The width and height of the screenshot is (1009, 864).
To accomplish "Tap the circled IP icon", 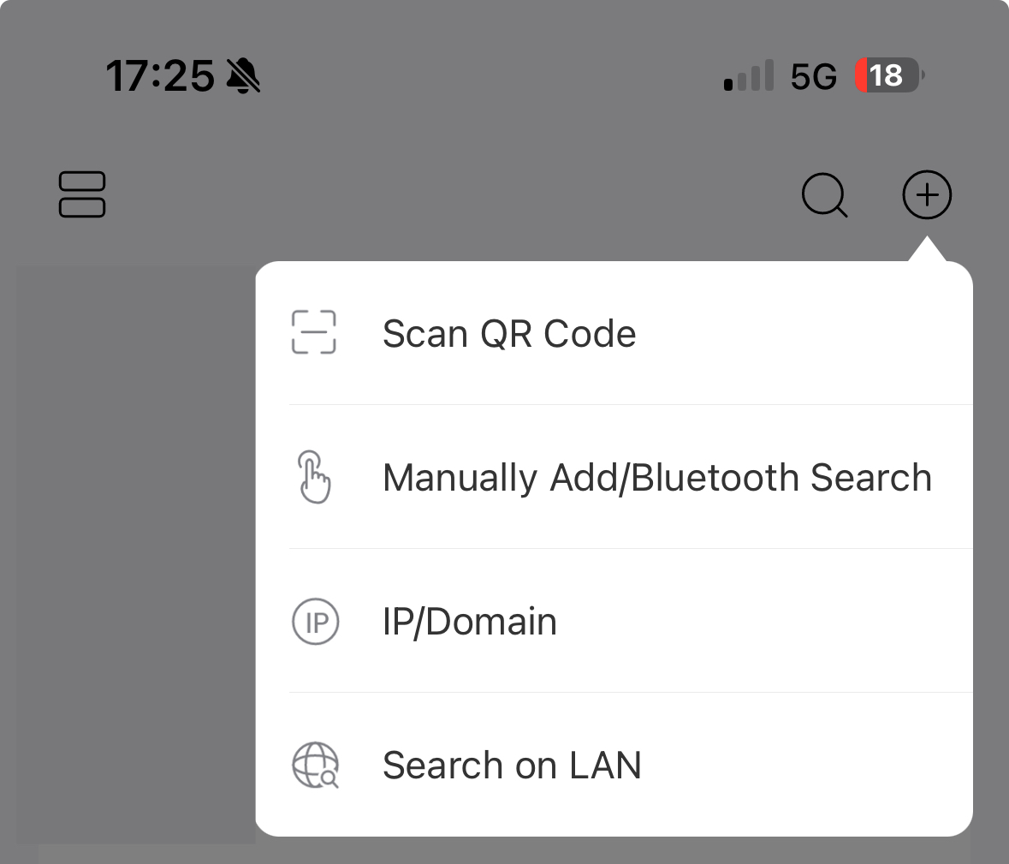I will coord(315,622).
